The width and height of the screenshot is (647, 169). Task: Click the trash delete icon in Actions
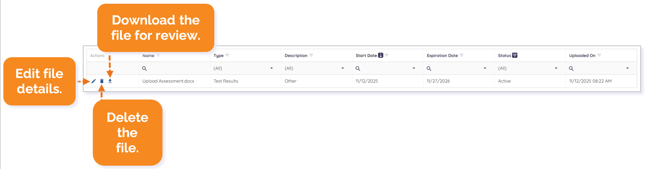pyautogui.click(x=102, y=81)
